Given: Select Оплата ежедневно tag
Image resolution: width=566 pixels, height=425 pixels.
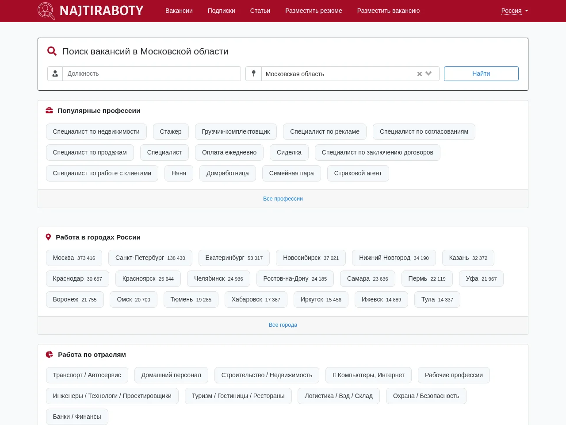Looking at the screenshot, I should pos(229,153).
